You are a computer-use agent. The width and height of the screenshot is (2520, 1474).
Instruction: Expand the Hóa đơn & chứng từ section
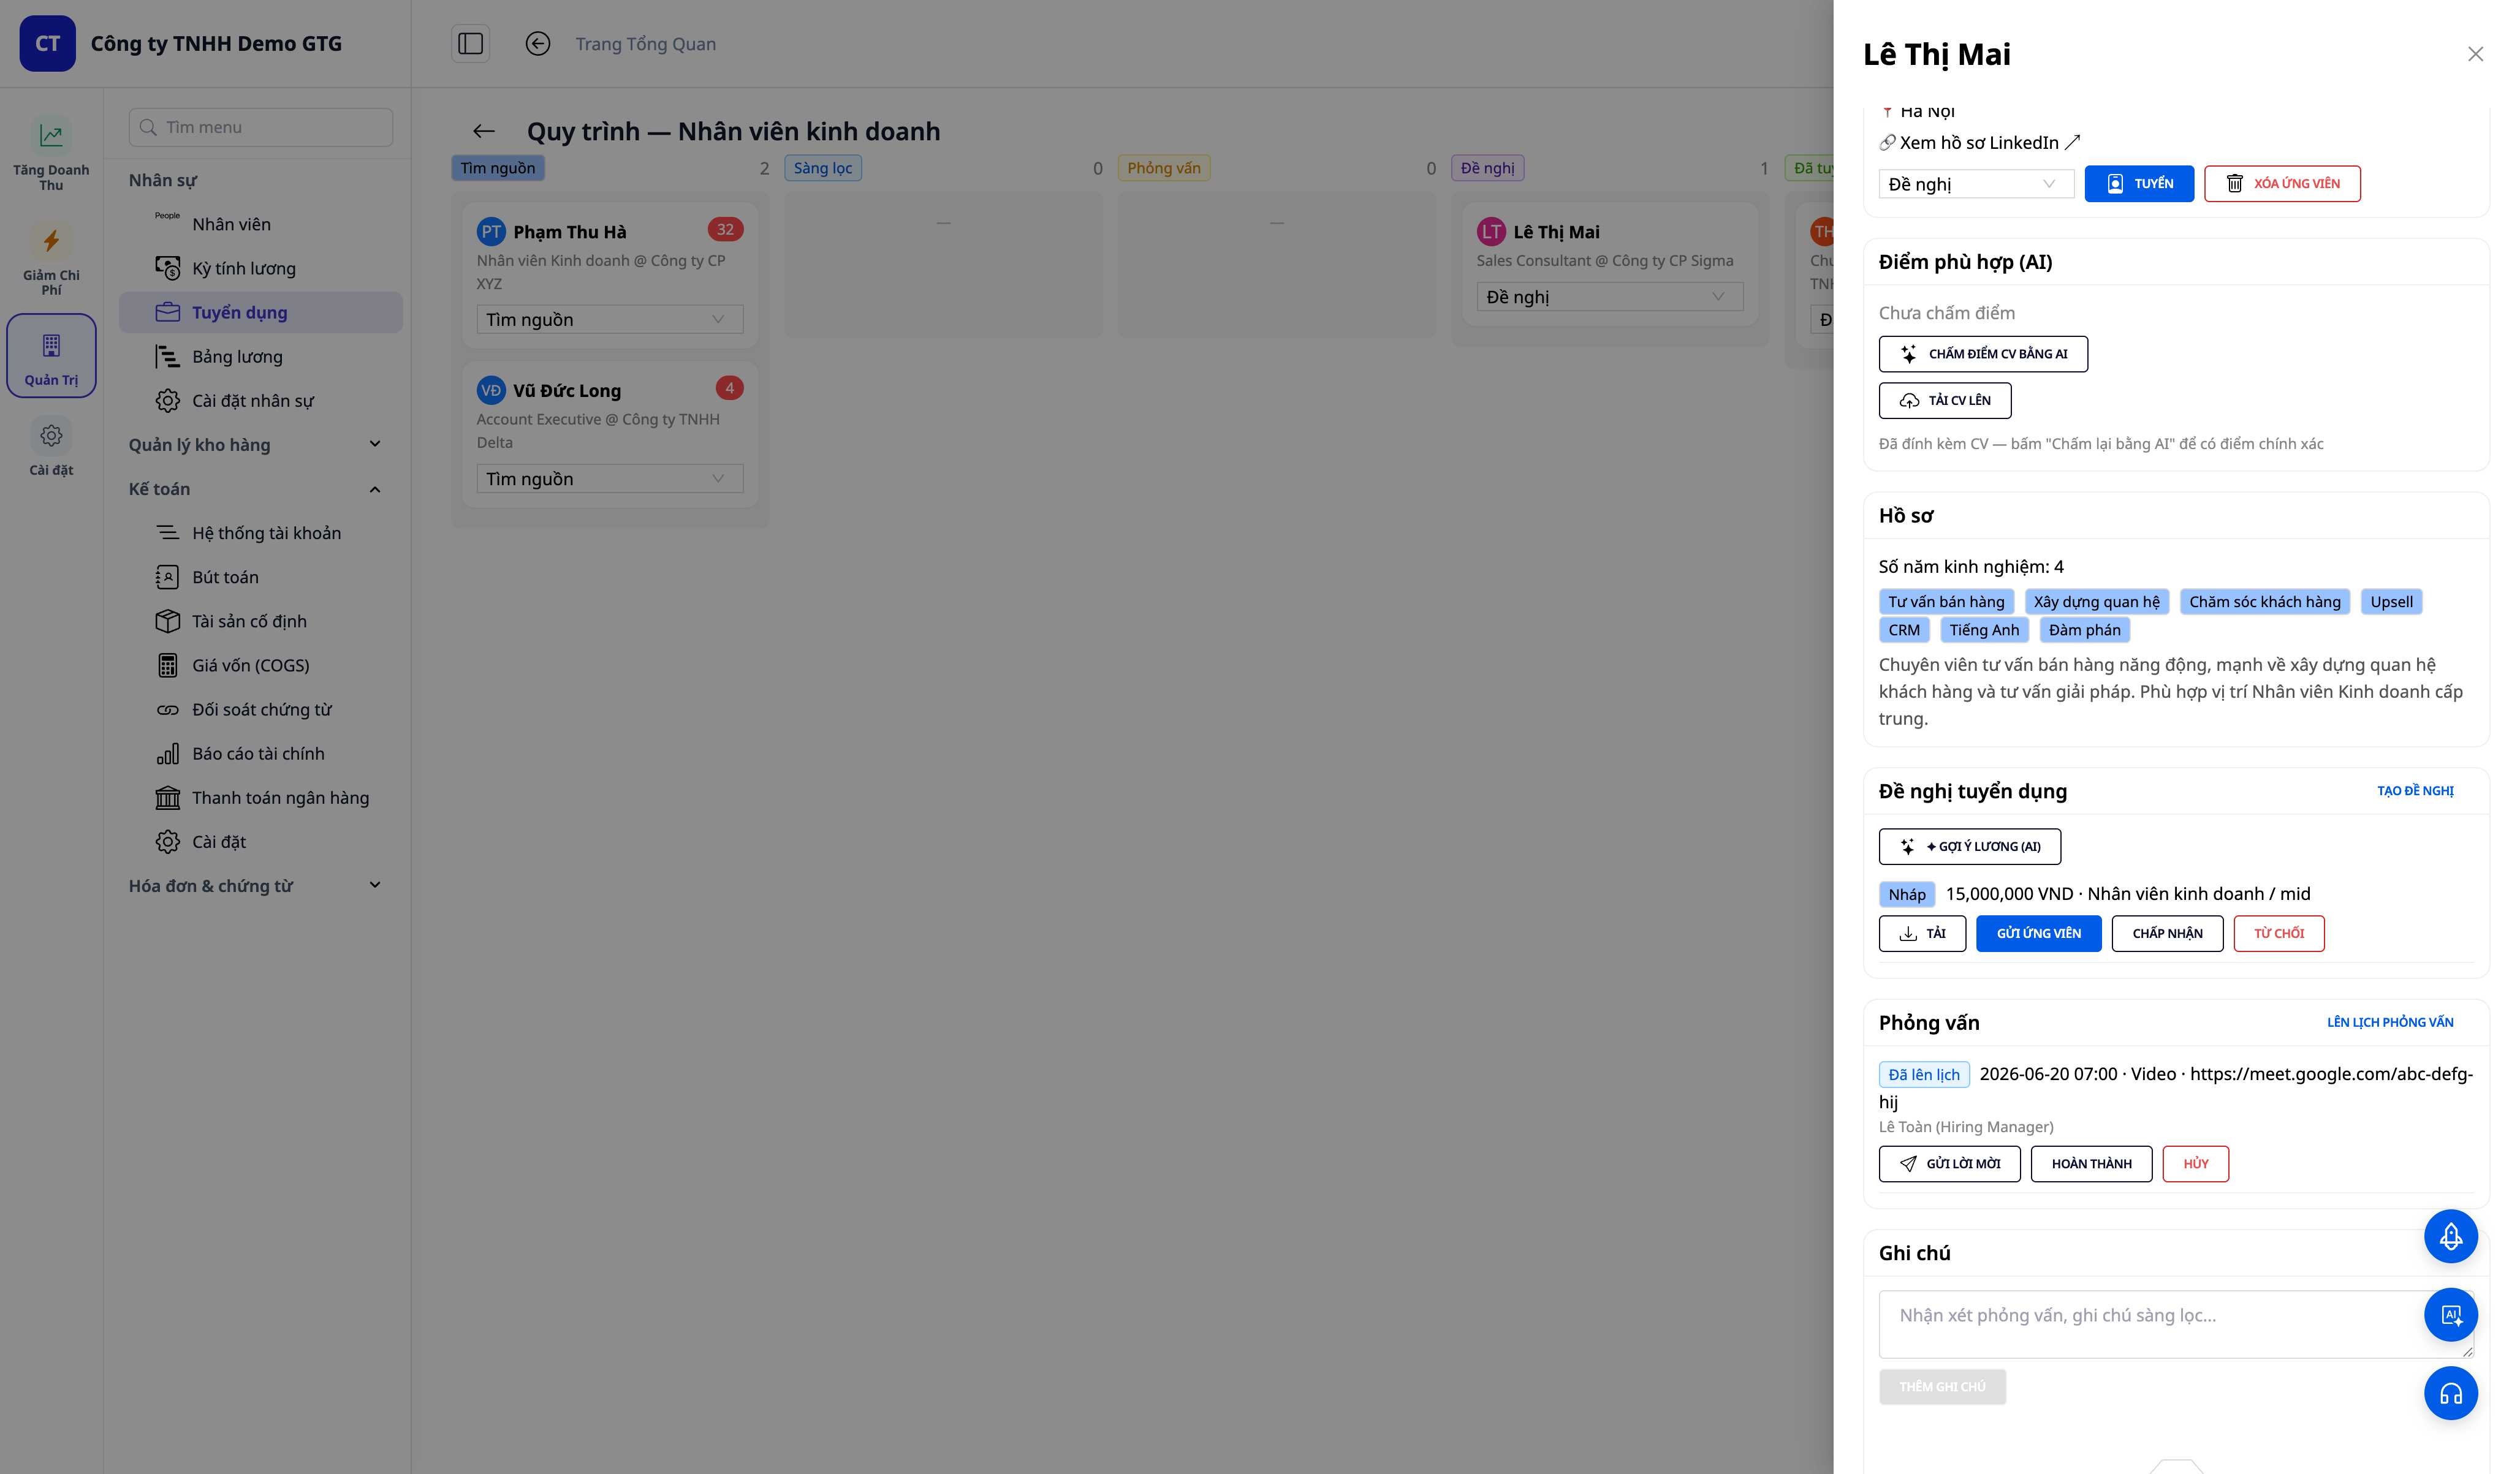click(x=256, y=885)
